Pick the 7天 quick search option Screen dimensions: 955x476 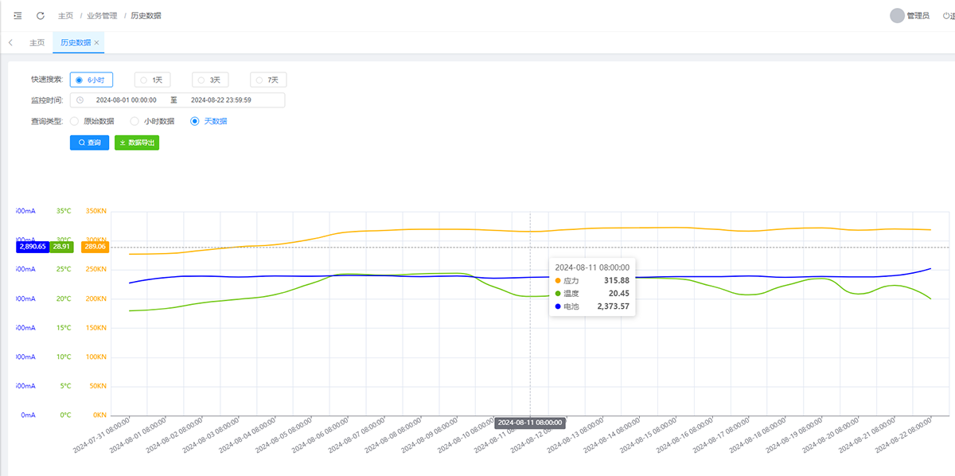click(268, 80)
